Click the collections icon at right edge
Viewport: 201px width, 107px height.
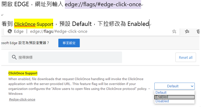point(198,31)
